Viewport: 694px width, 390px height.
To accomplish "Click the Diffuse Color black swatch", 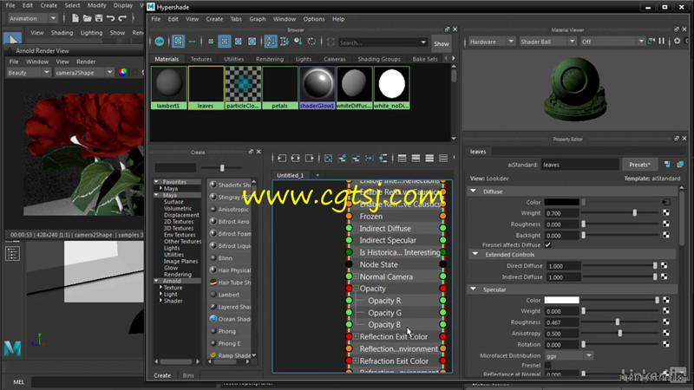I will tap(561, 202).
